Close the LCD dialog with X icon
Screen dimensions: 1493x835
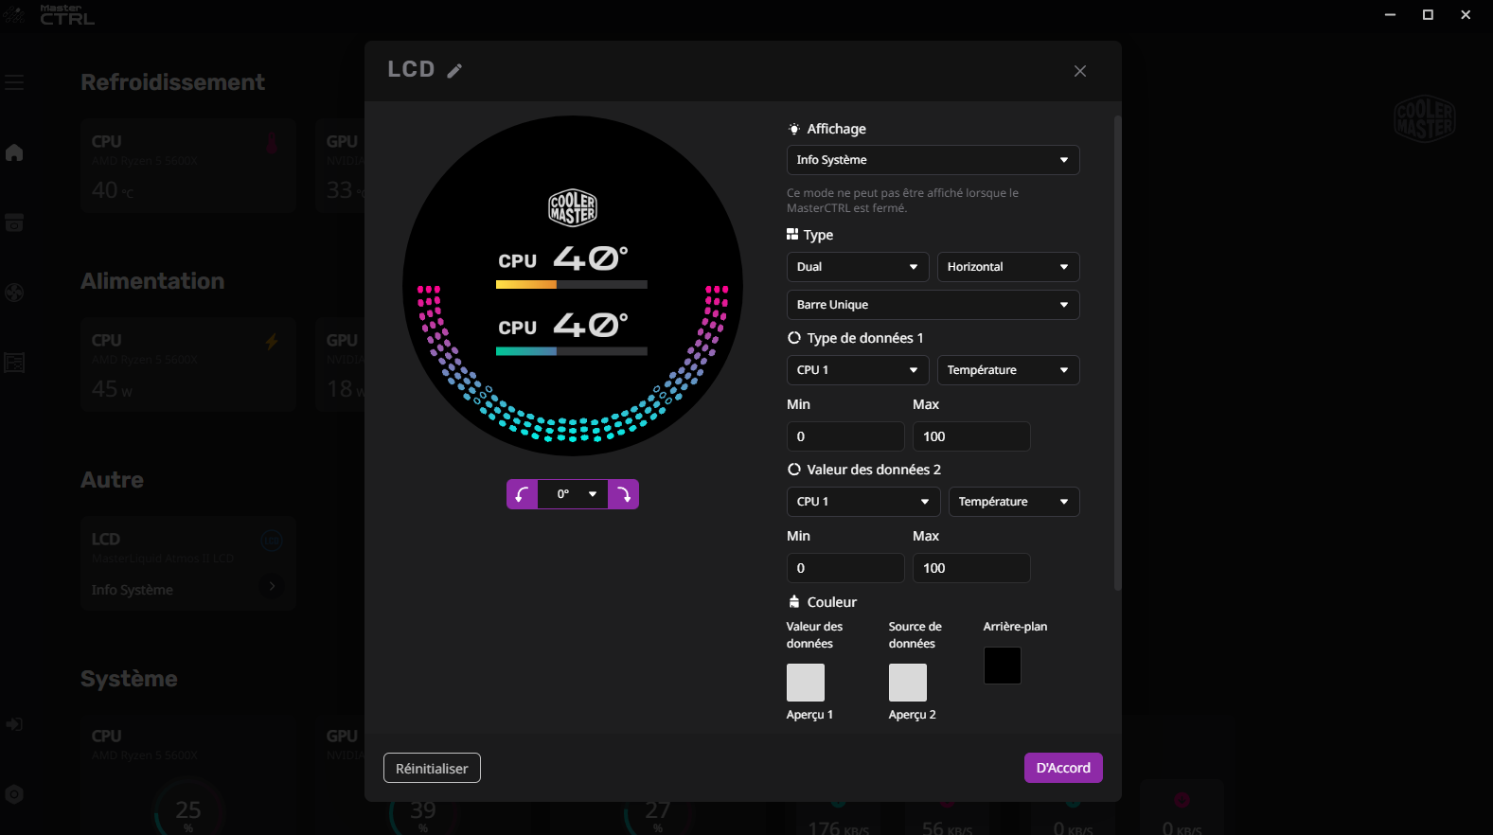point(1079,71)
